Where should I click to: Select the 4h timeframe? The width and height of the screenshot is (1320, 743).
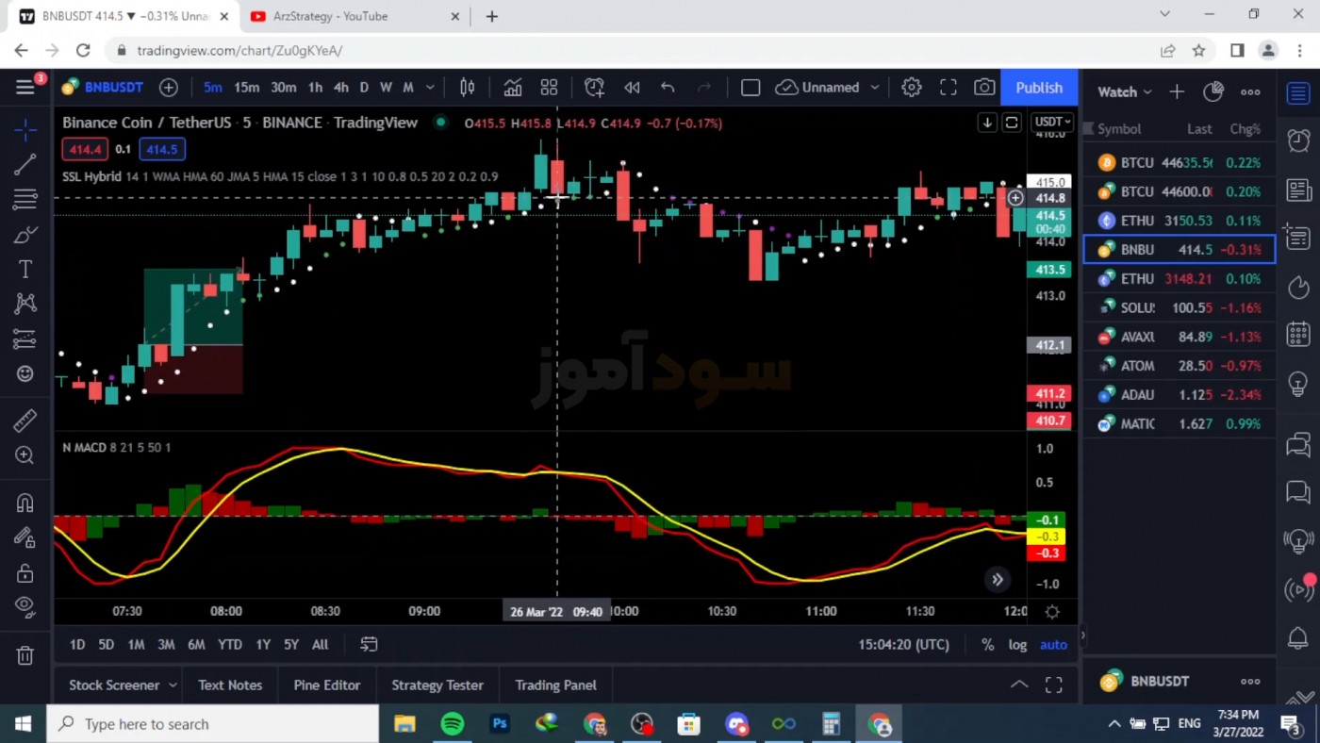coord(340,88)
